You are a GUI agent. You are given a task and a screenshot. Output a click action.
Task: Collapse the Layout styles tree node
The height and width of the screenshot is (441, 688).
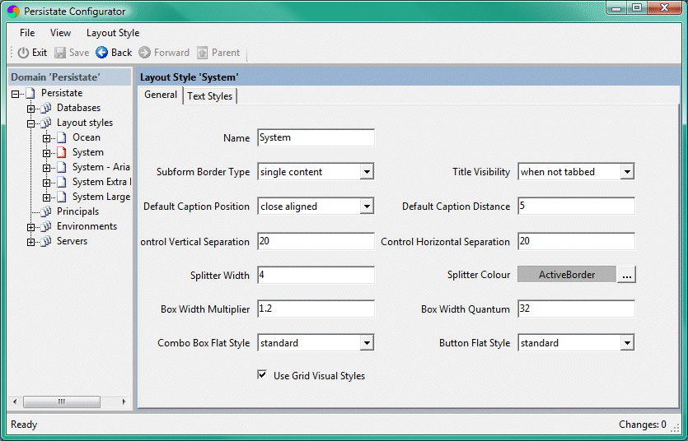[30, 123]
